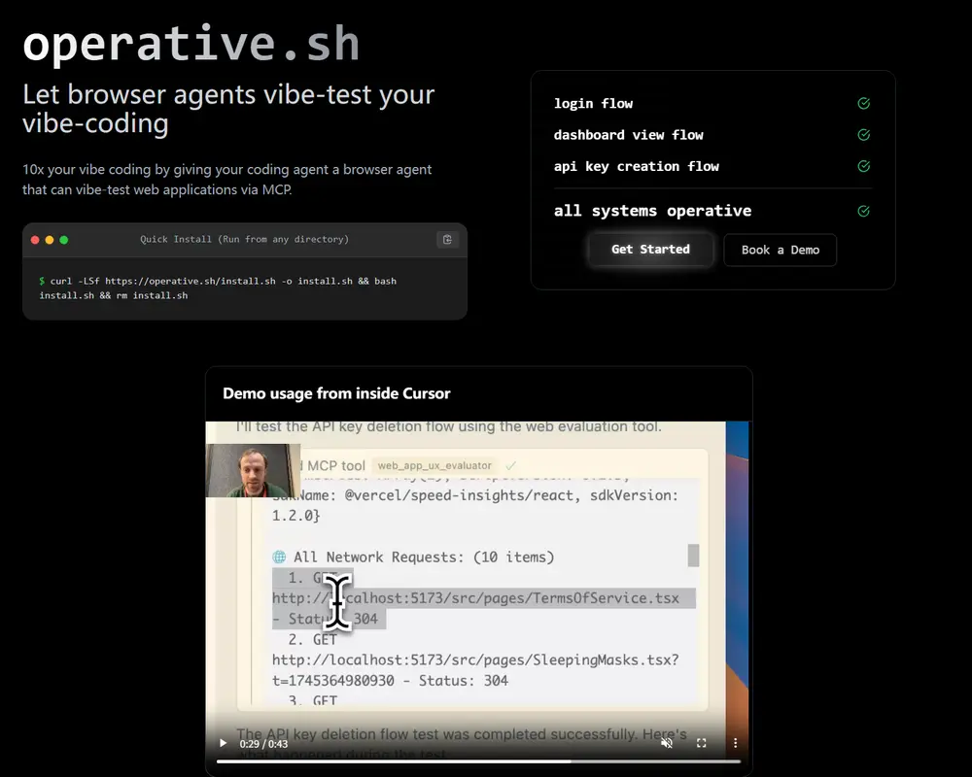Open the video's more options menu

[735, 742]
